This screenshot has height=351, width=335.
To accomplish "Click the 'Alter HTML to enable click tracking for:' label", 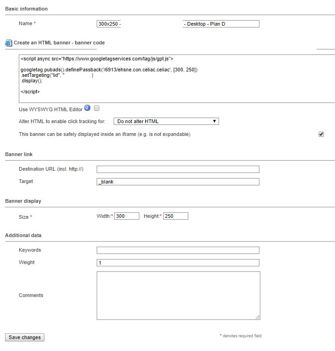I will click(62, 121).
